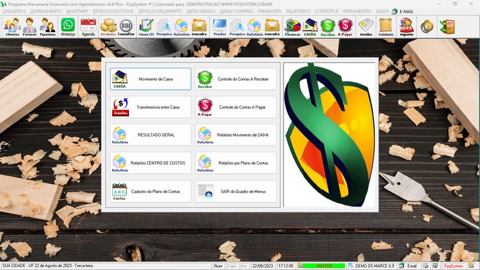
Task: Click the red A Pagar toolbar icon
Action: 345,27
